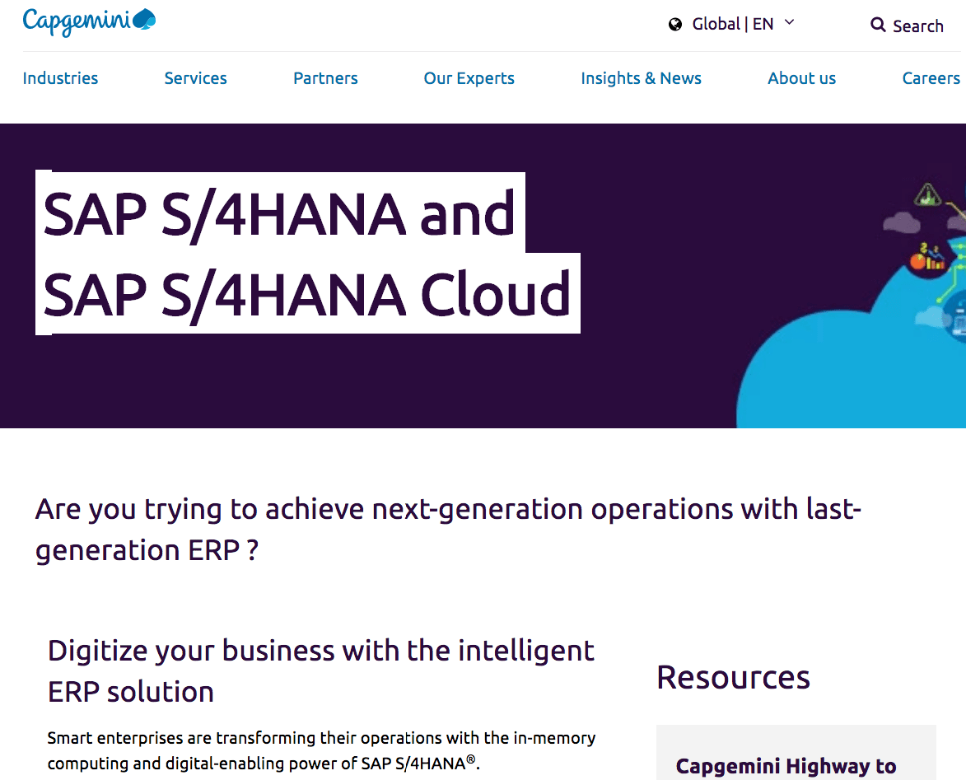Click the Smart enterprises paragraph text
The width and height of the screenshot is (966, 780).
[x=322, y=750]
